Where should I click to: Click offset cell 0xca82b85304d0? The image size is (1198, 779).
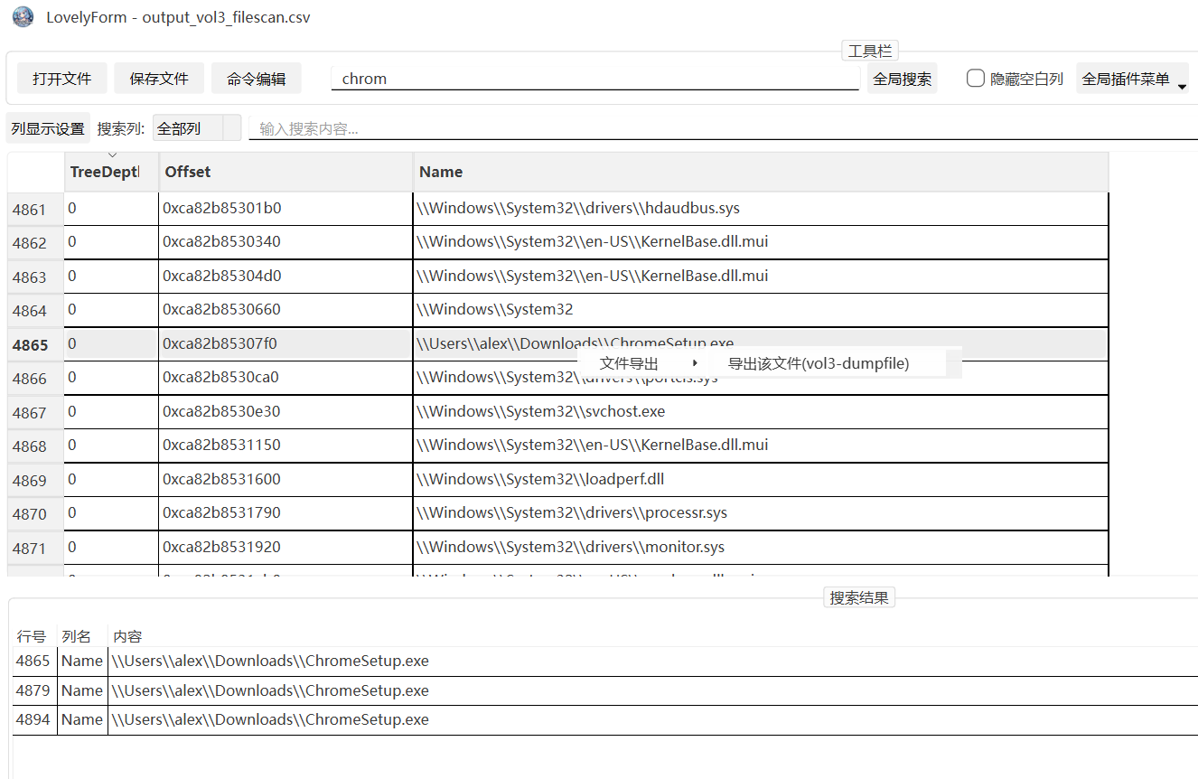coord(285,276)
